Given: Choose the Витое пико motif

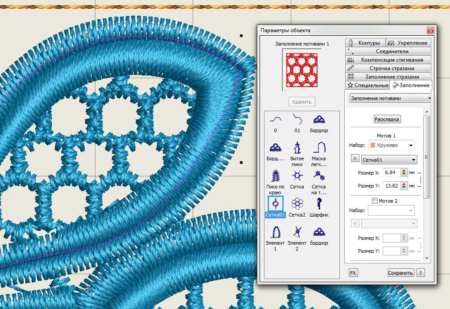Looking at the screenshot, I should click(x=297, y=148).
